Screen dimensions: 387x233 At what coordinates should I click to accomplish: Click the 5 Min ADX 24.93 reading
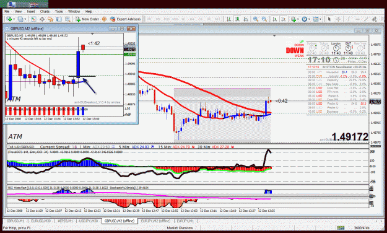coord(136,147)
